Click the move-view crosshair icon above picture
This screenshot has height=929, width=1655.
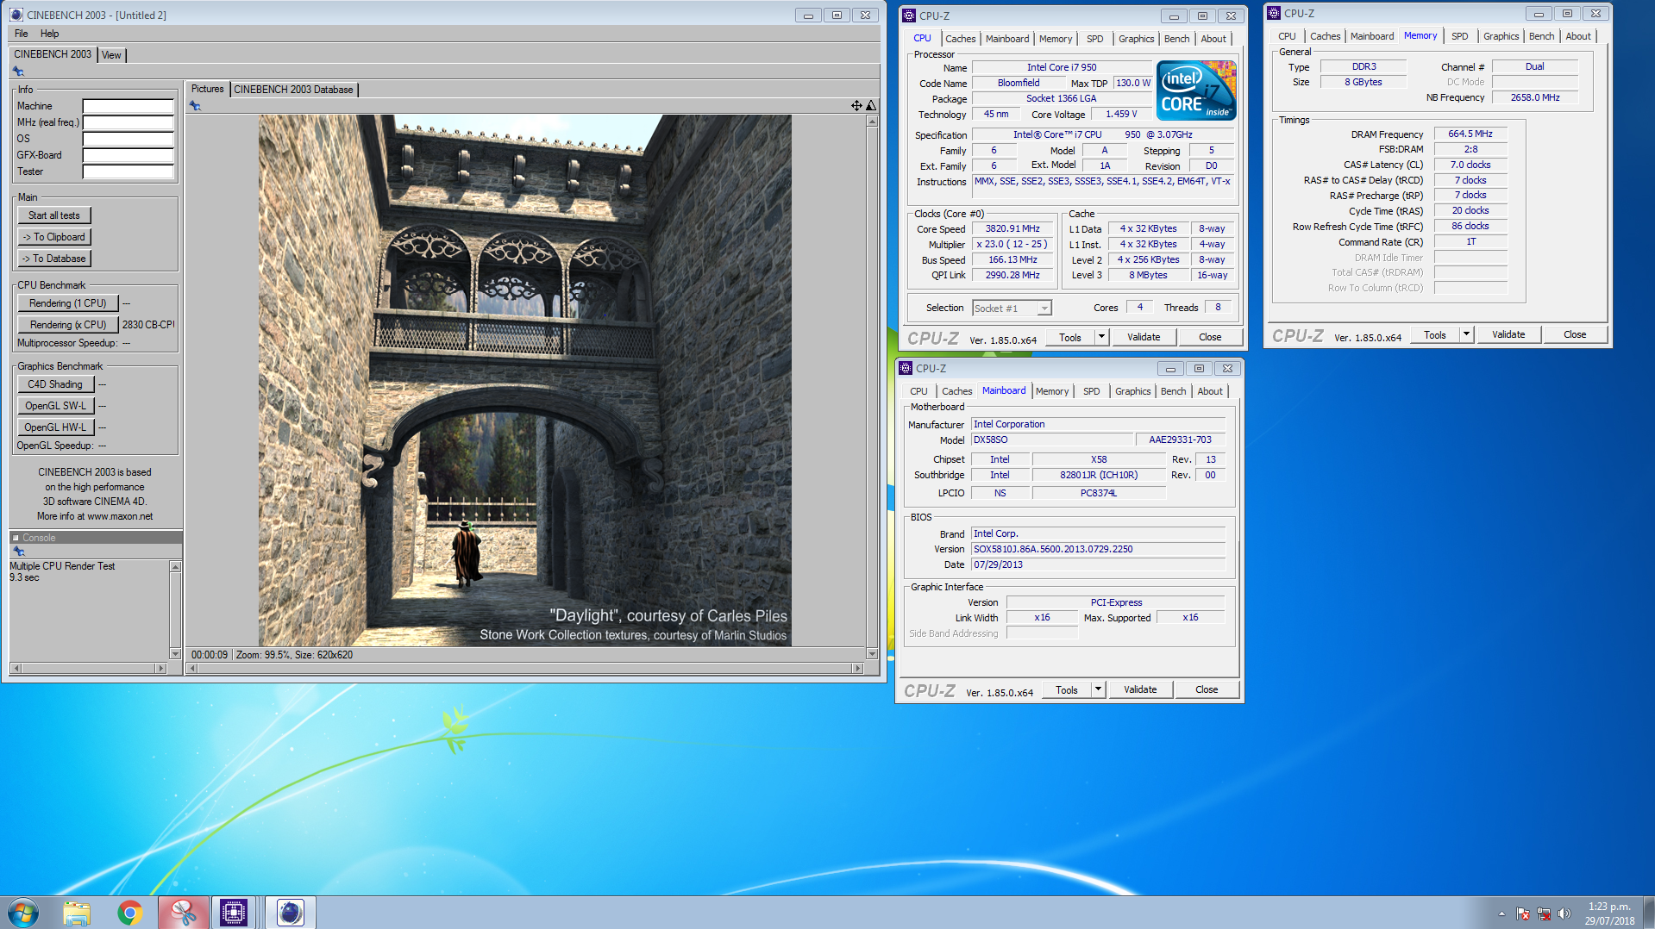point(856,105)
